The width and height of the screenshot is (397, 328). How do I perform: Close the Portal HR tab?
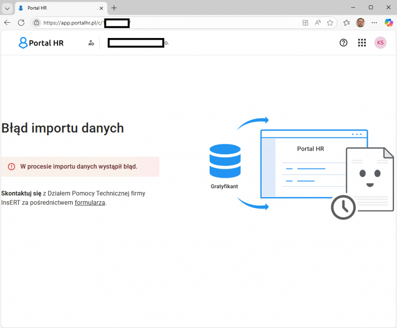click(x=101, y=8)
